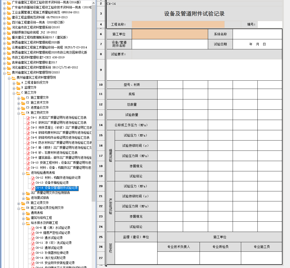Click the tree panel vertical scrollbar thumb

93,103
